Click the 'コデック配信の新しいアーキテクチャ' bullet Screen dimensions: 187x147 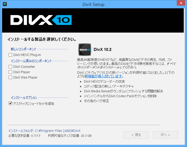(x=109, y=86)
